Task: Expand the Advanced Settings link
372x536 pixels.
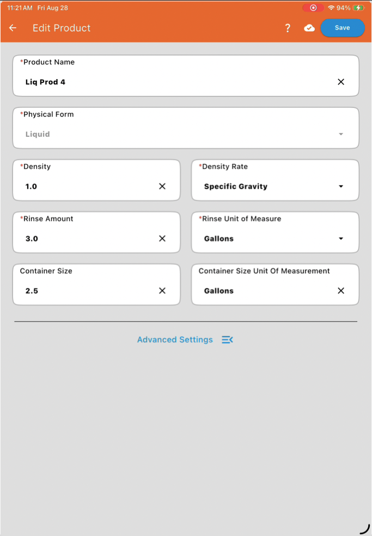Action: [x=175, y=340]
